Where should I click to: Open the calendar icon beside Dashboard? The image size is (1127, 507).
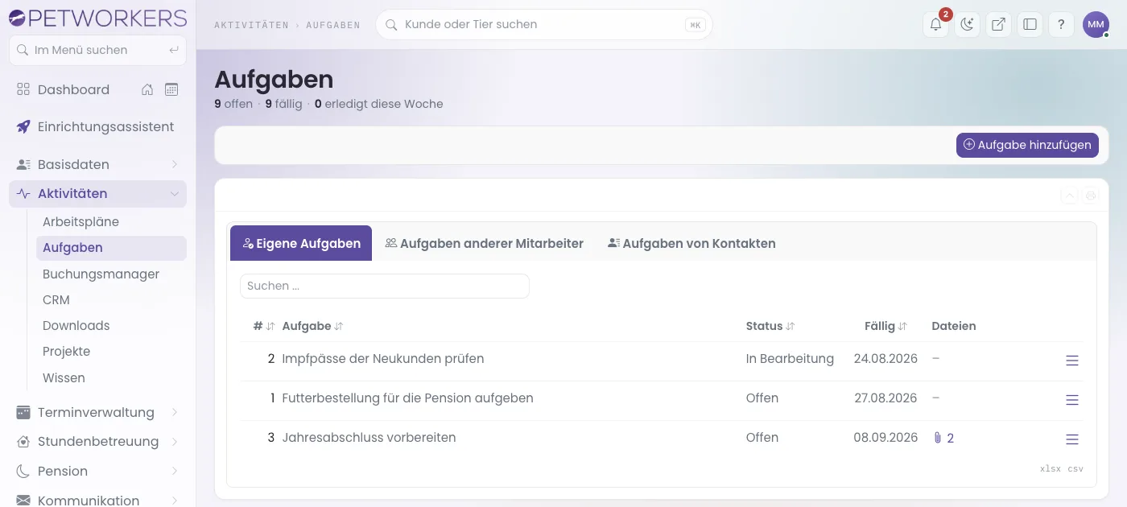click(x=171, y=89)
